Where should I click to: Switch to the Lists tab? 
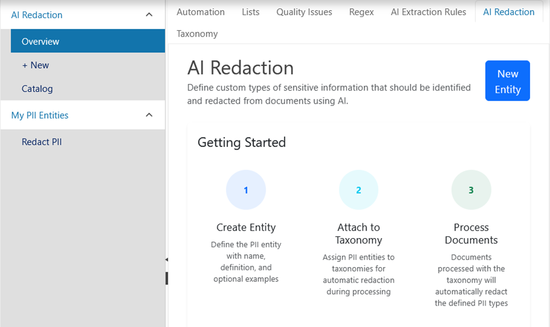point(250,12)
